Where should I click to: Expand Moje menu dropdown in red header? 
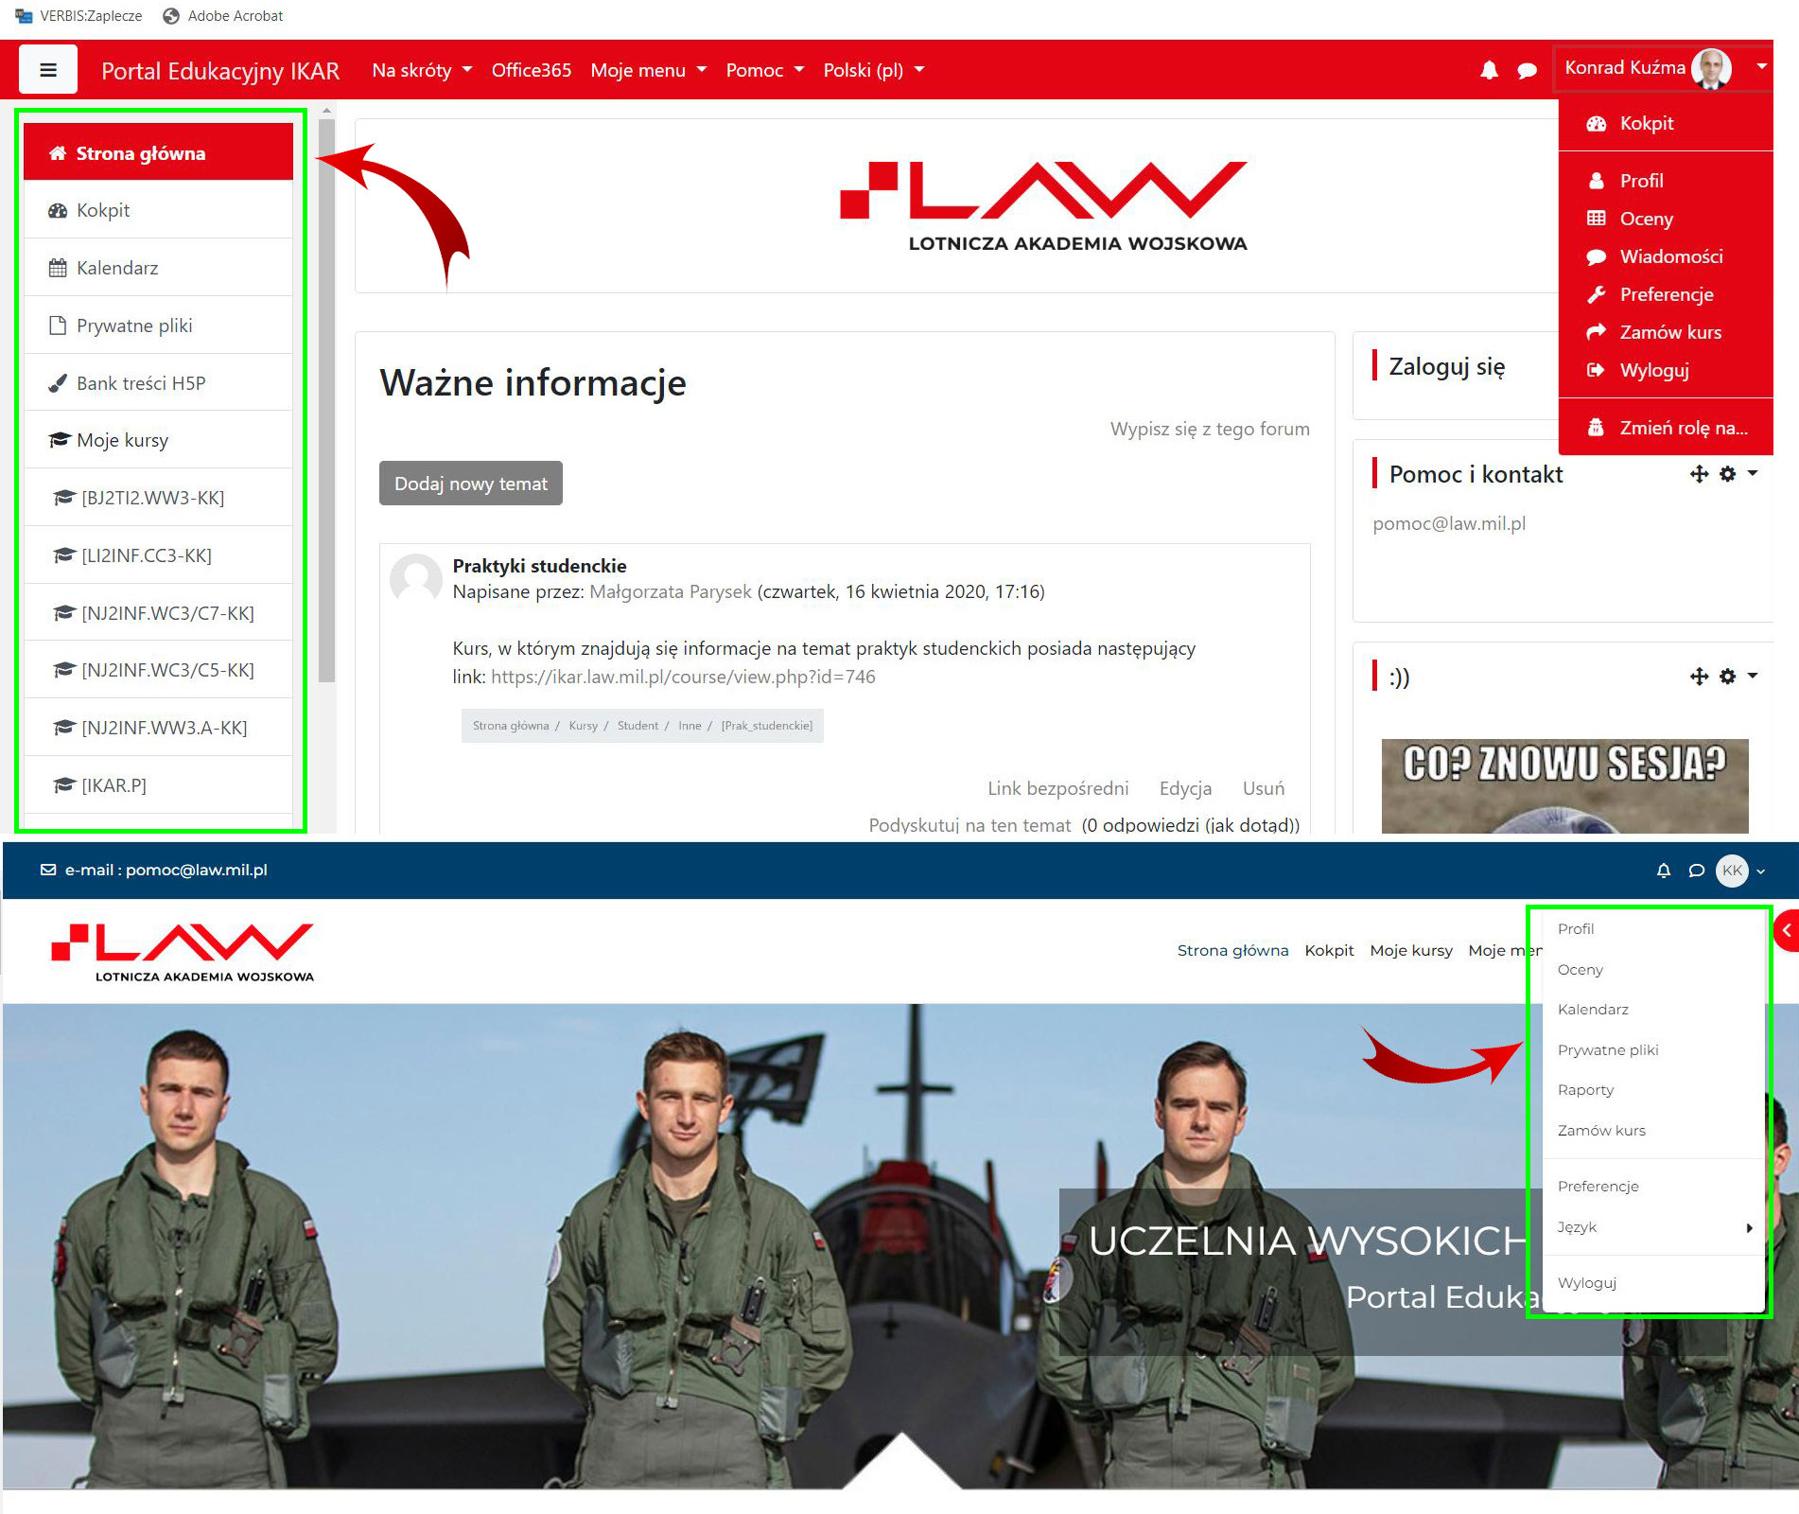tap(649, 70)
